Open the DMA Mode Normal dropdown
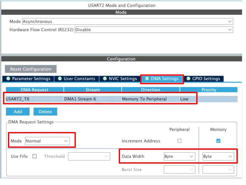 47,141
